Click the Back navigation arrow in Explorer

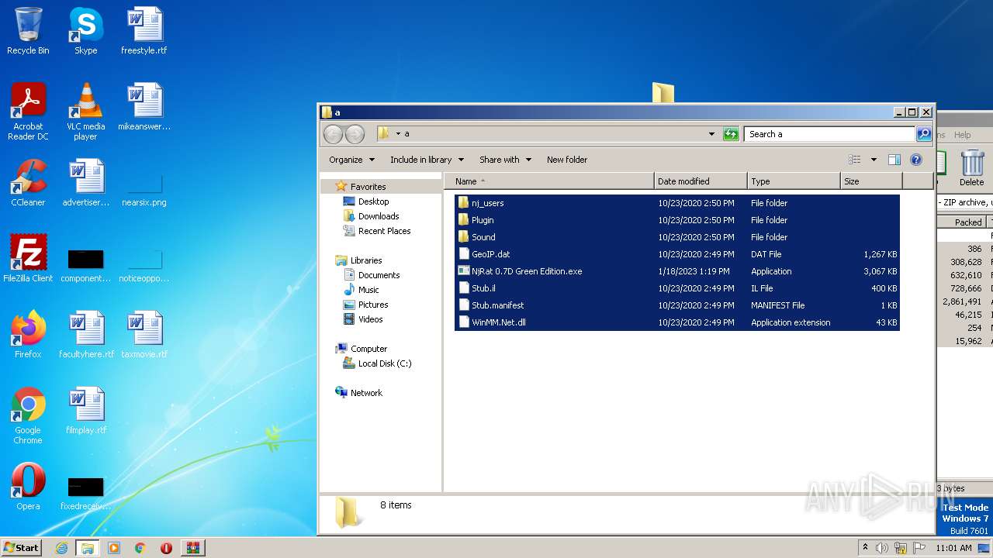(333, 134)
